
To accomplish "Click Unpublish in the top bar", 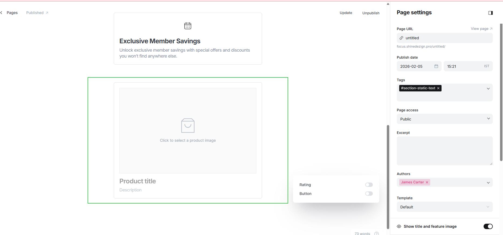I will point(371,13).
